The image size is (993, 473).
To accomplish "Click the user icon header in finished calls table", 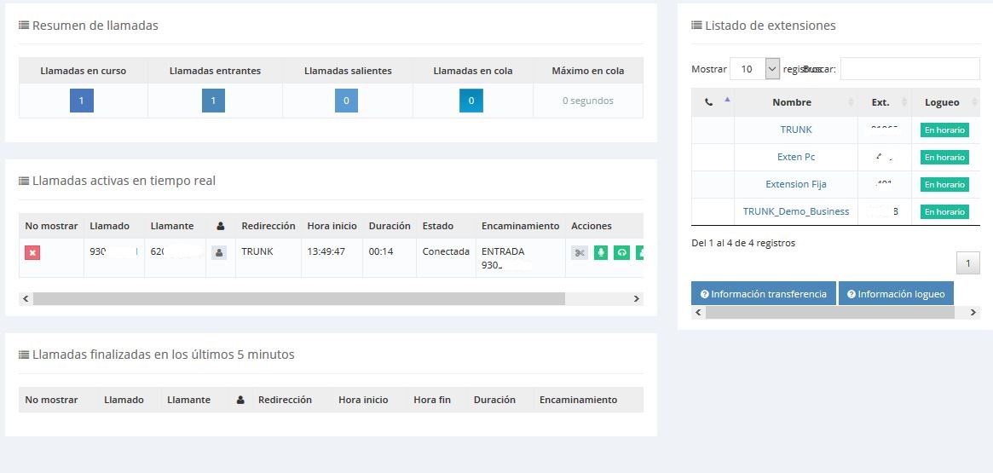I will [240, 401].
